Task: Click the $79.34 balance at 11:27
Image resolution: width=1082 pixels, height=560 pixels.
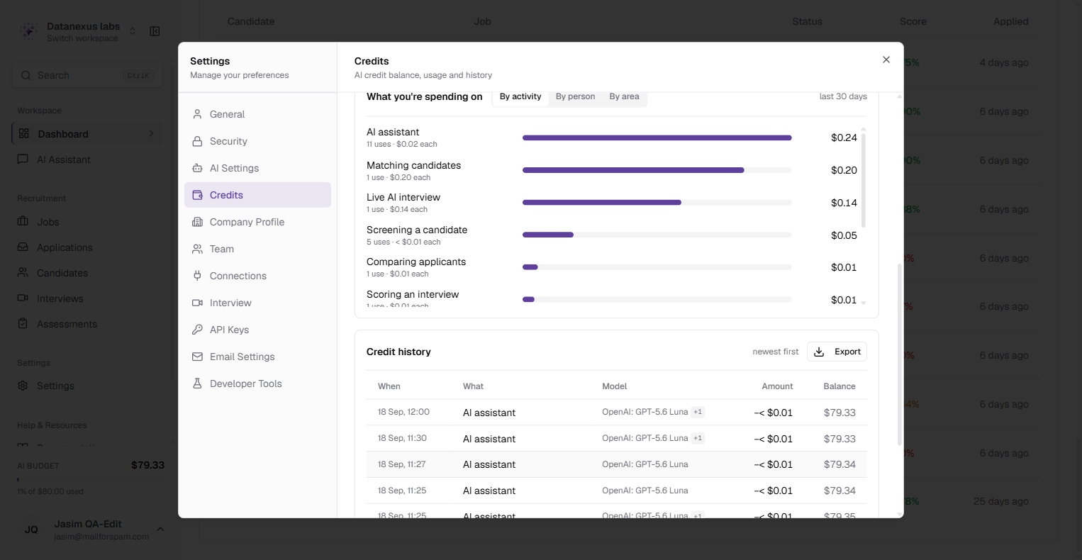Action: tap(840, 464)
